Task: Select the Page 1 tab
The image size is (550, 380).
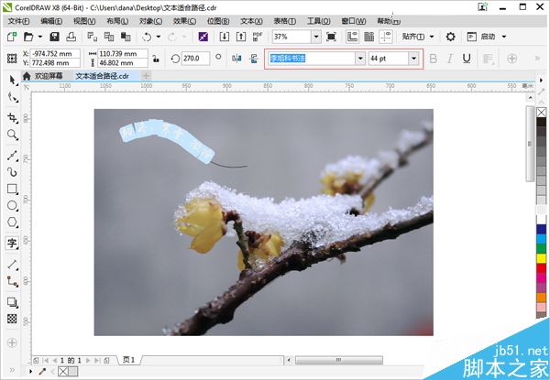Action: tap(129, 360)
